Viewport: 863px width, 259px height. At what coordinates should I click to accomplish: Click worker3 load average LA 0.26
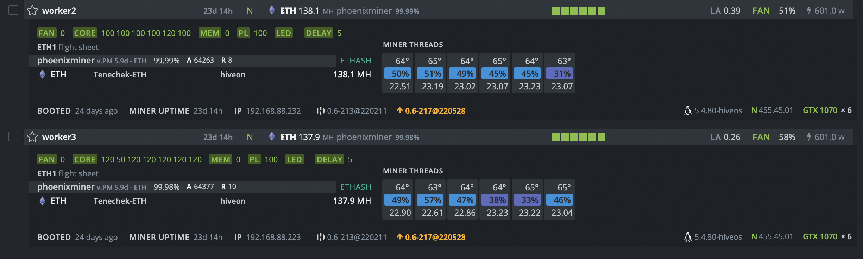[725, 137]
